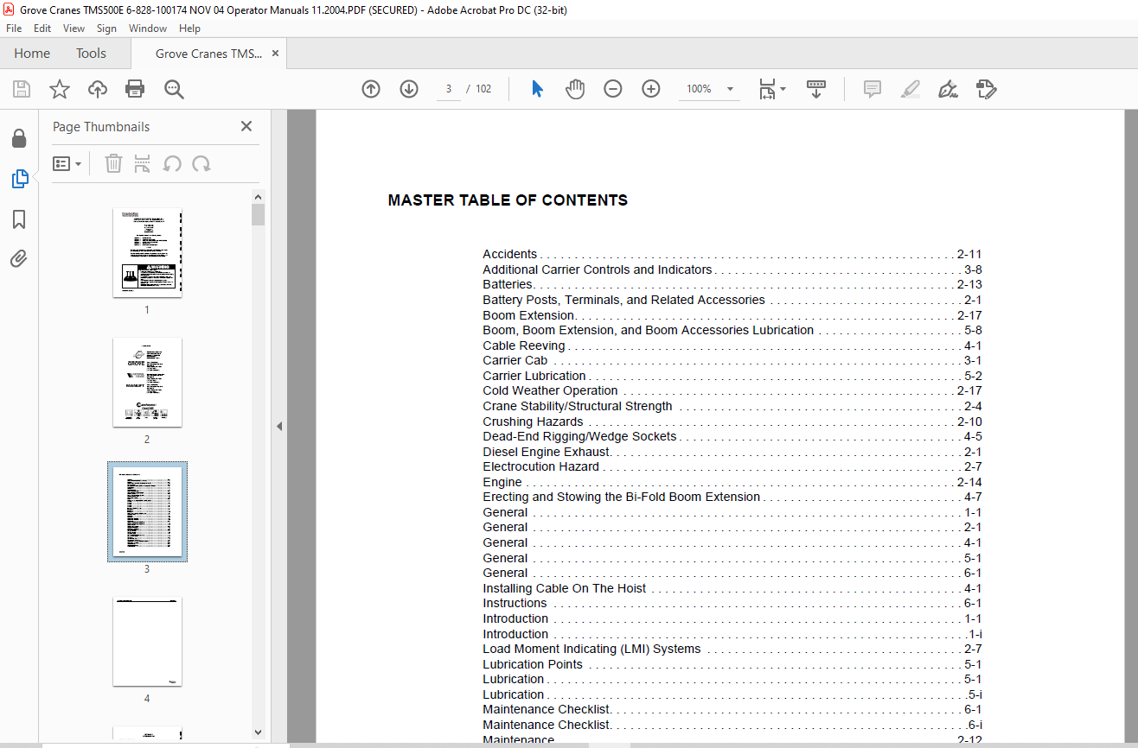Click the Accidents contents entry

tap(732, 254)
